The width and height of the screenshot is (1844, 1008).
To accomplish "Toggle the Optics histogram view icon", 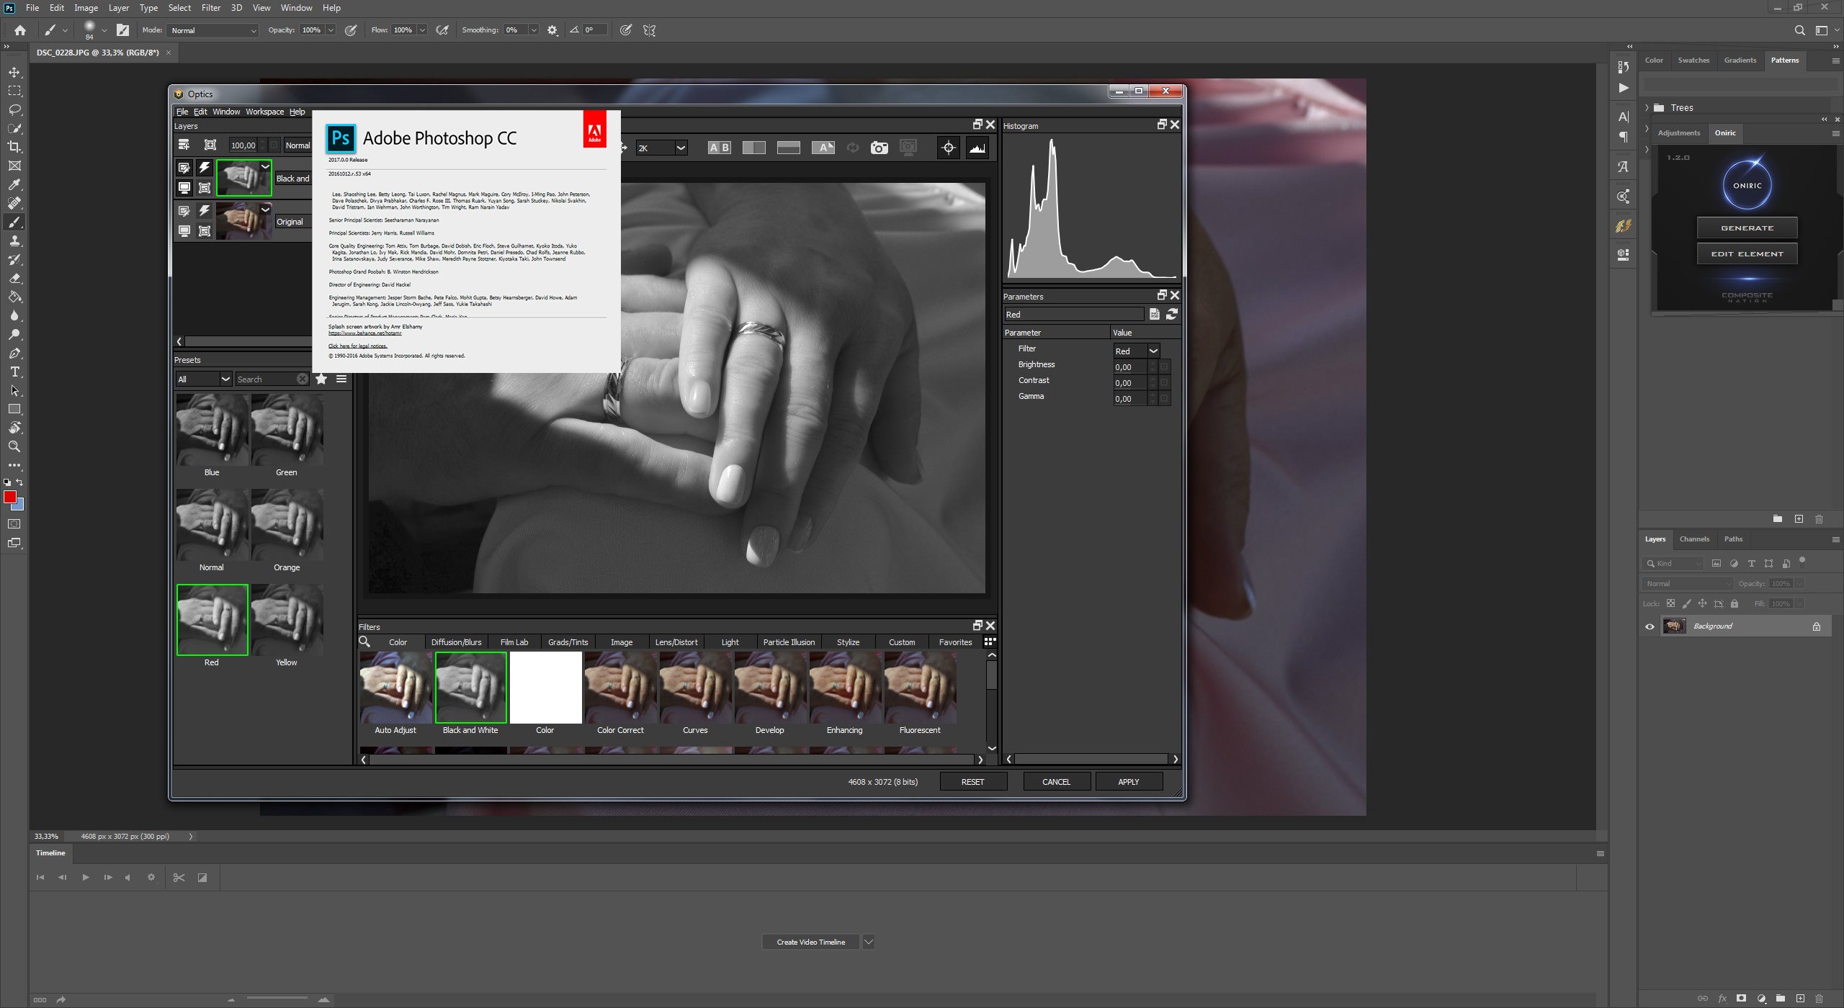I will click(977, 148).
